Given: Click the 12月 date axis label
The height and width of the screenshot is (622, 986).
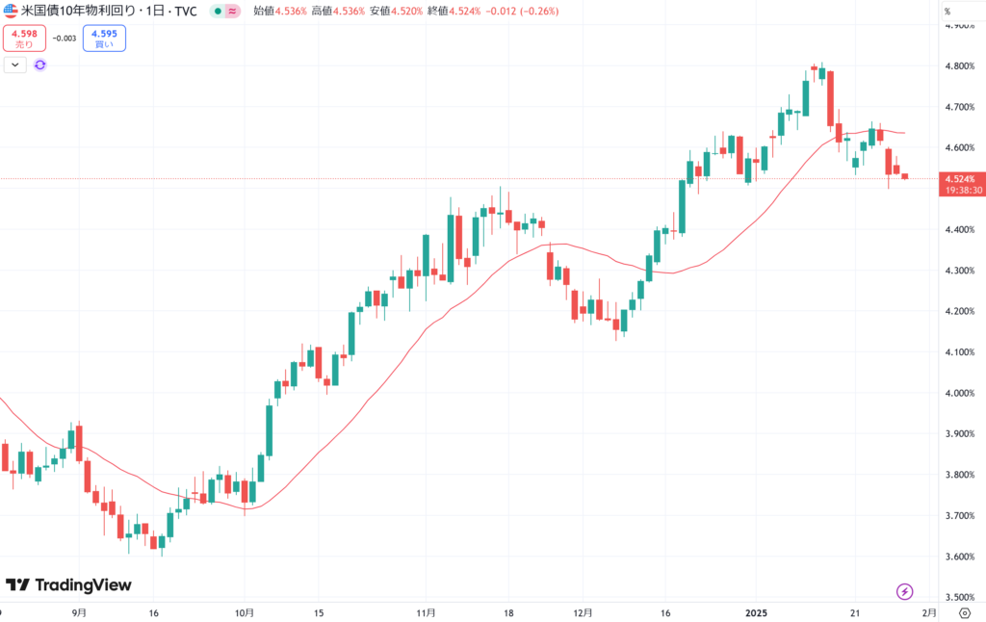Looking at the screenshot, I should click(x=580, y=612).
